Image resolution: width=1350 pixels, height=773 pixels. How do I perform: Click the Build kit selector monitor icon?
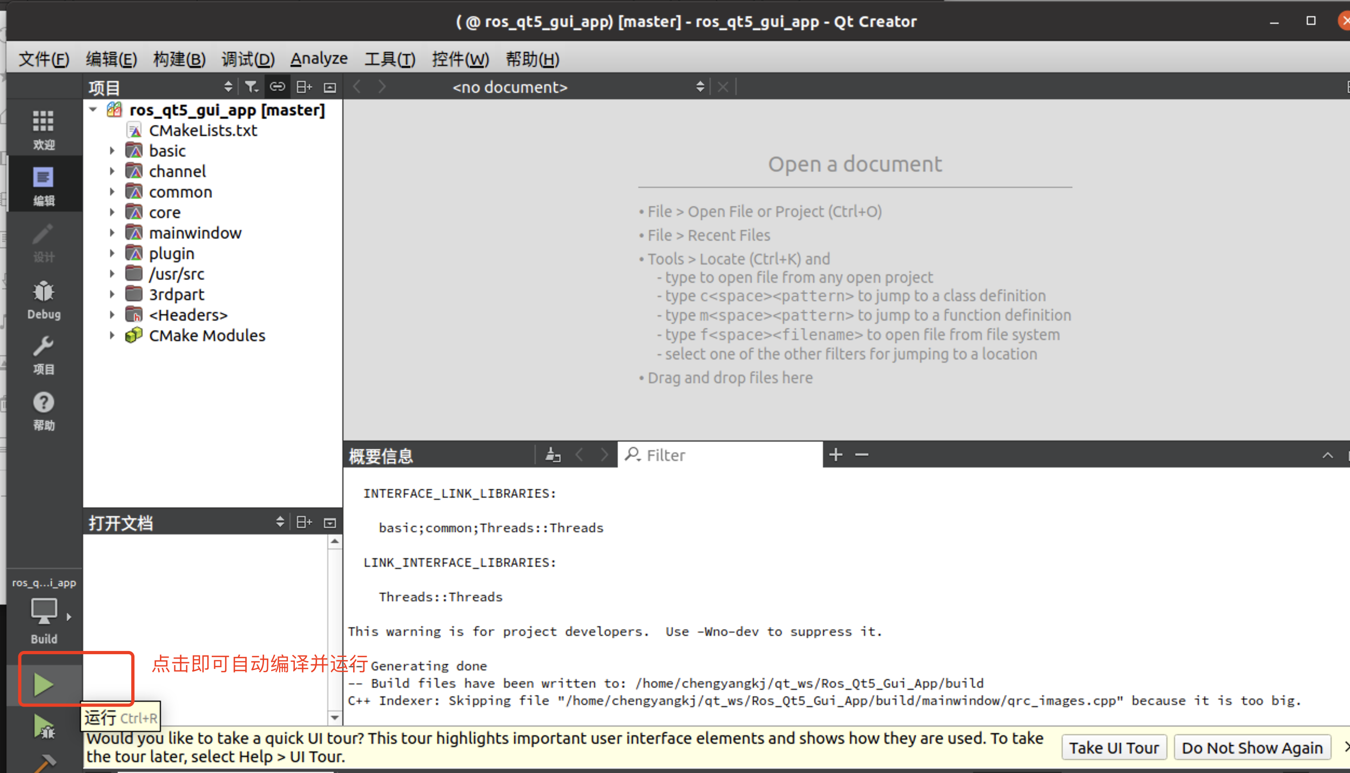click(x=44, y=612)
